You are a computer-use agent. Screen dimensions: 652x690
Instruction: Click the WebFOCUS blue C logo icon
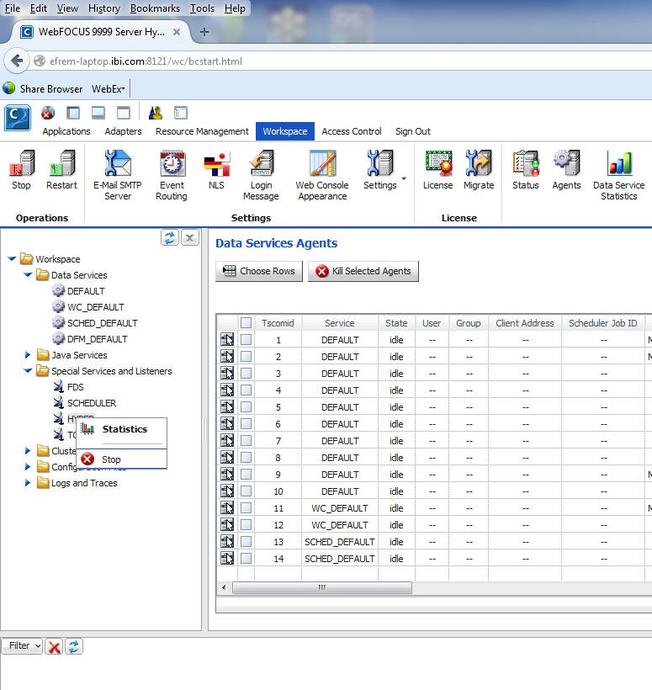[18, 118]
